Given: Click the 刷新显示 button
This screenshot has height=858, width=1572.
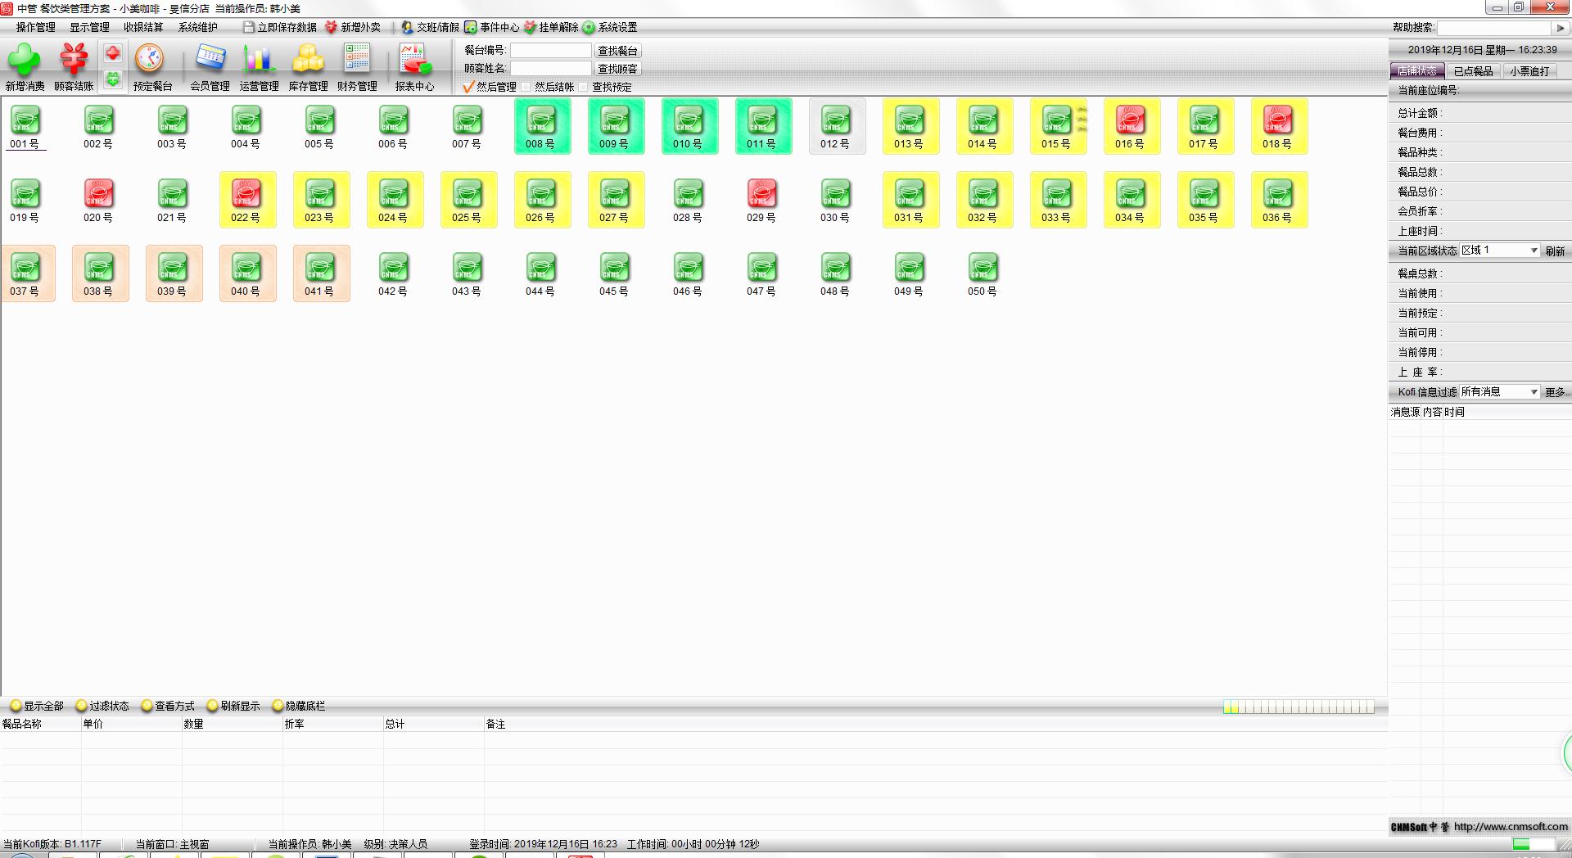Looking at the screenshot, I should pyautogui.click(x=233, y=706).
